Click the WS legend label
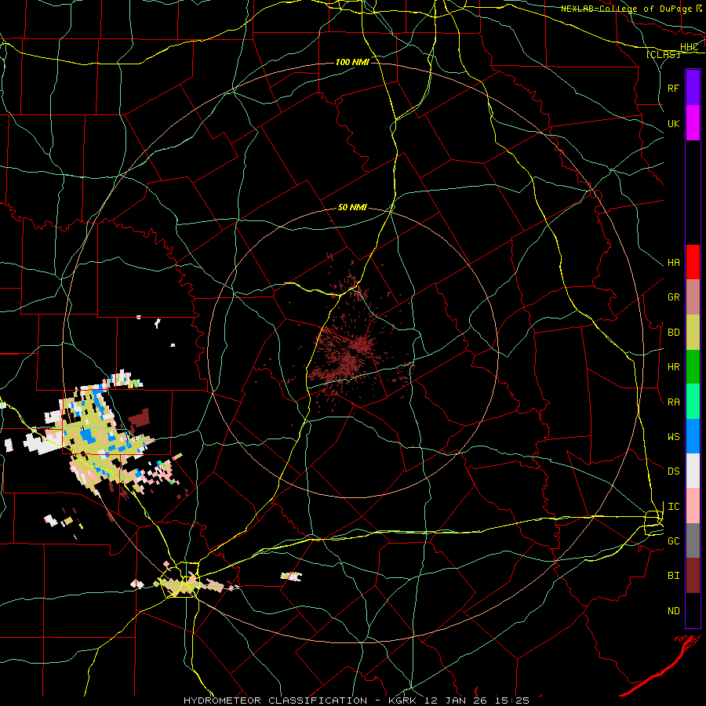The height and width of the screenshot is (706, 706). click(673, 436)
